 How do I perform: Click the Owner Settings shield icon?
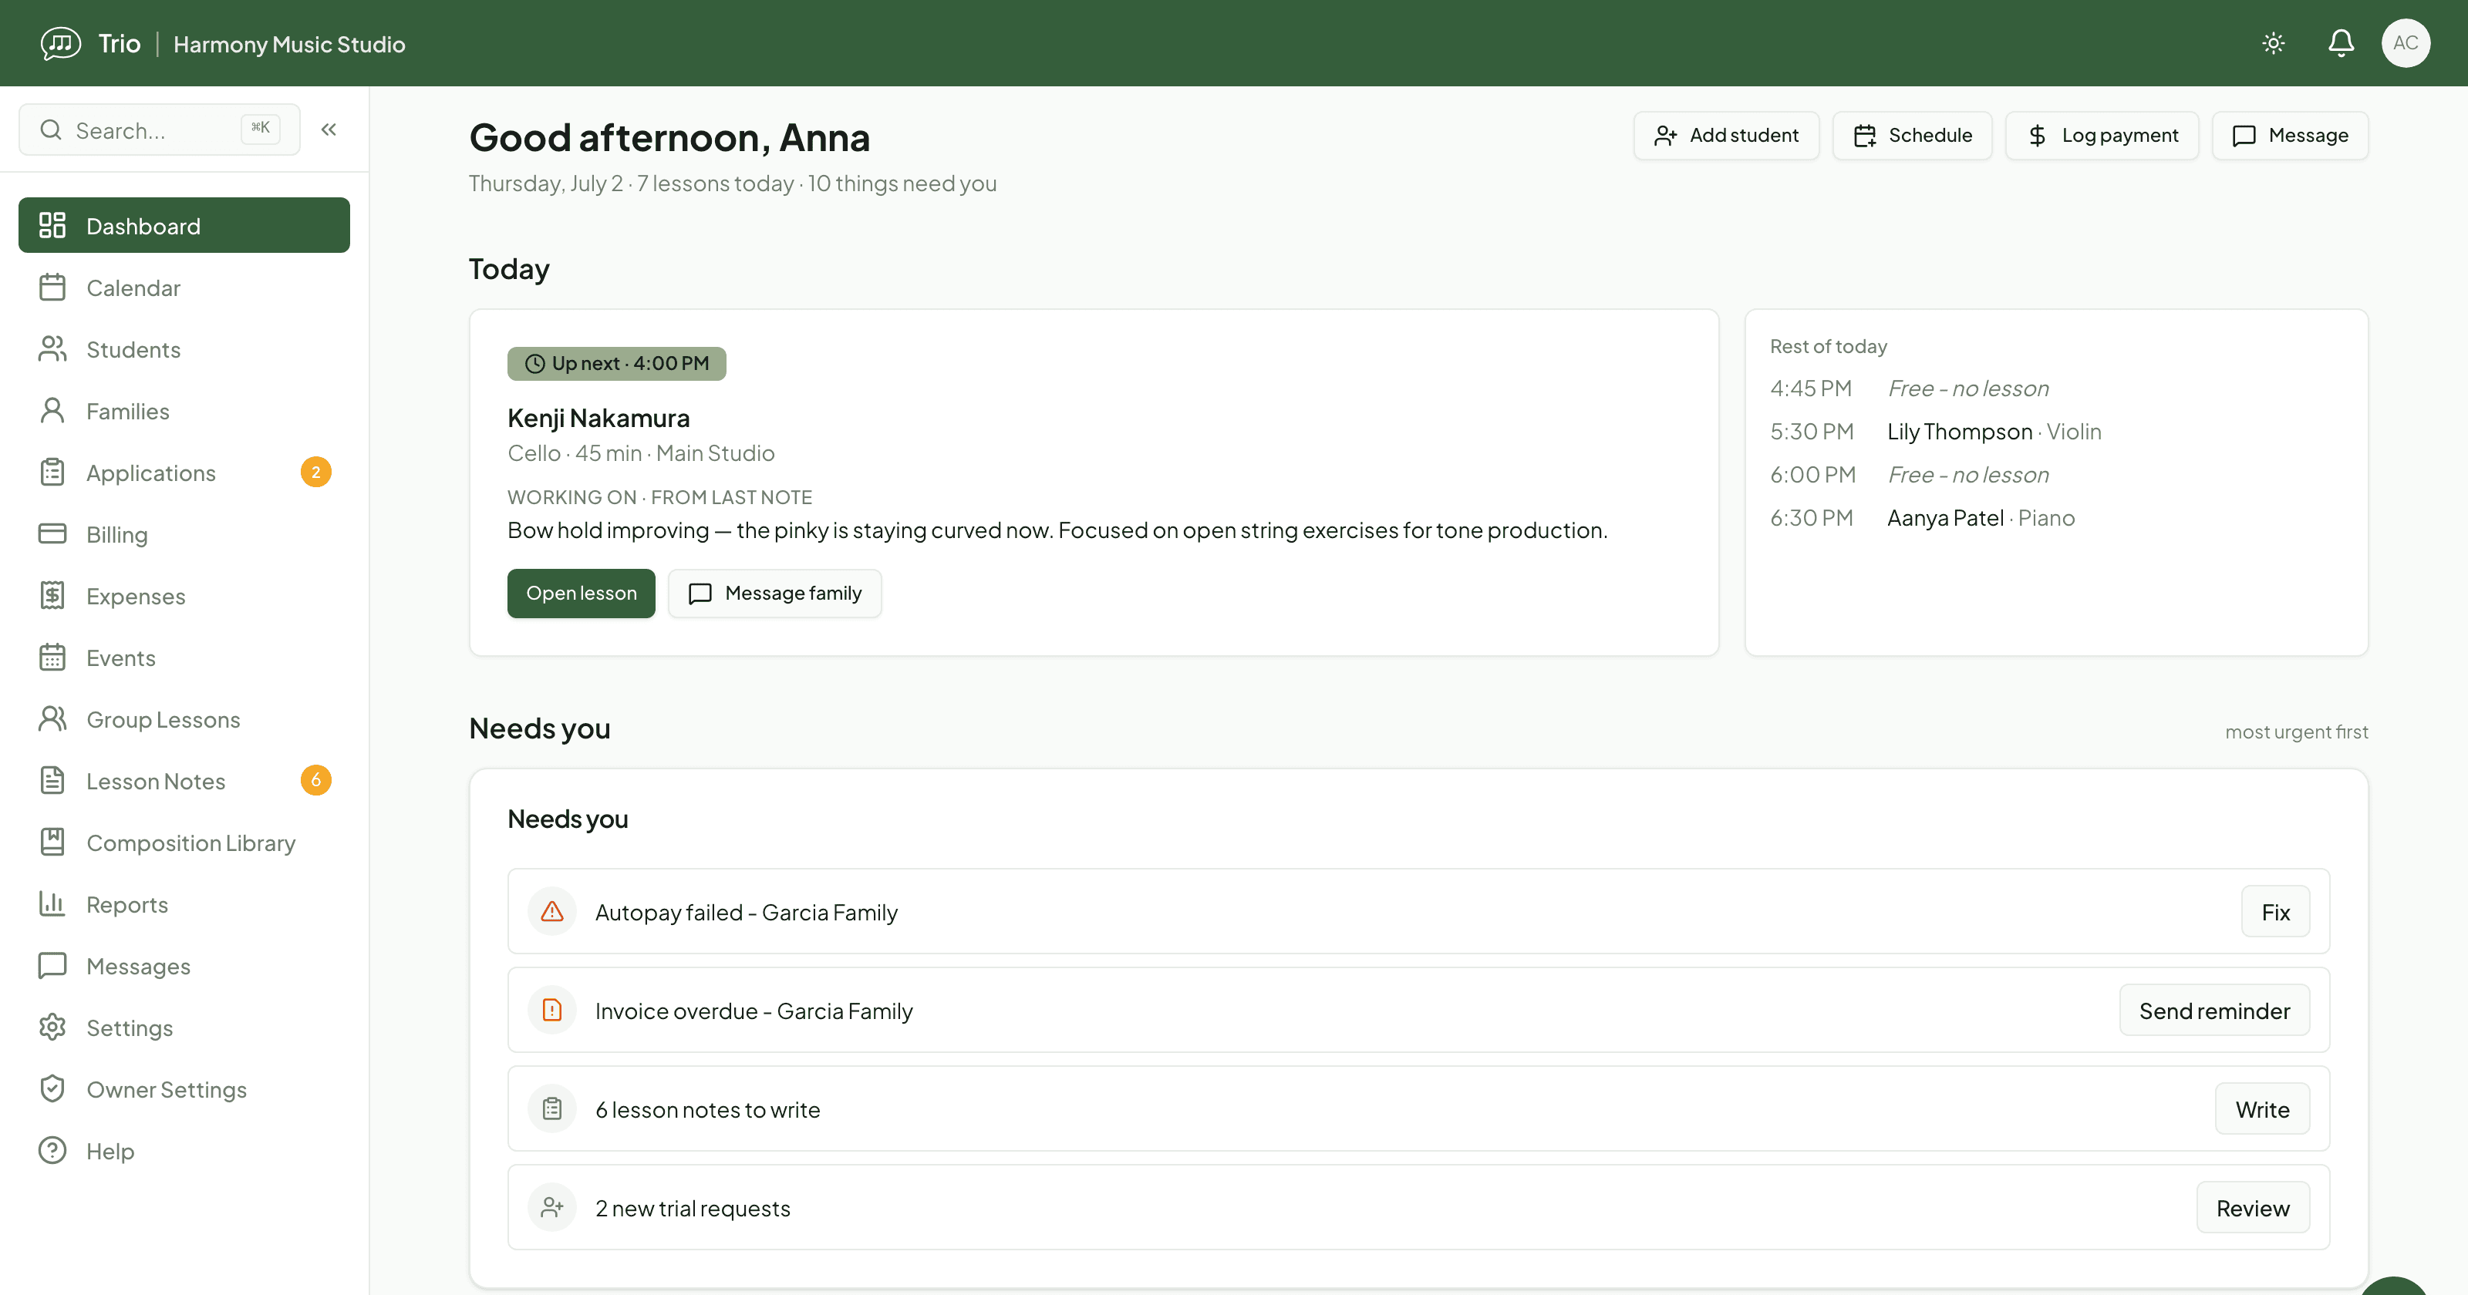(52, 1089)
